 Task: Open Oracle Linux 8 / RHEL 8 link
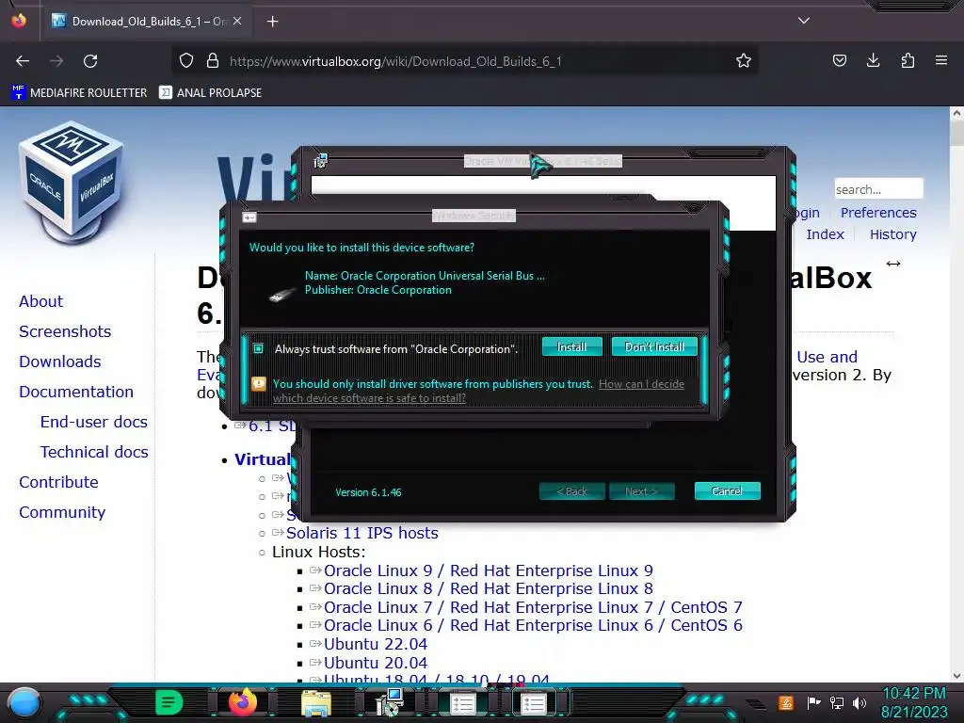[x=489, y=588]
